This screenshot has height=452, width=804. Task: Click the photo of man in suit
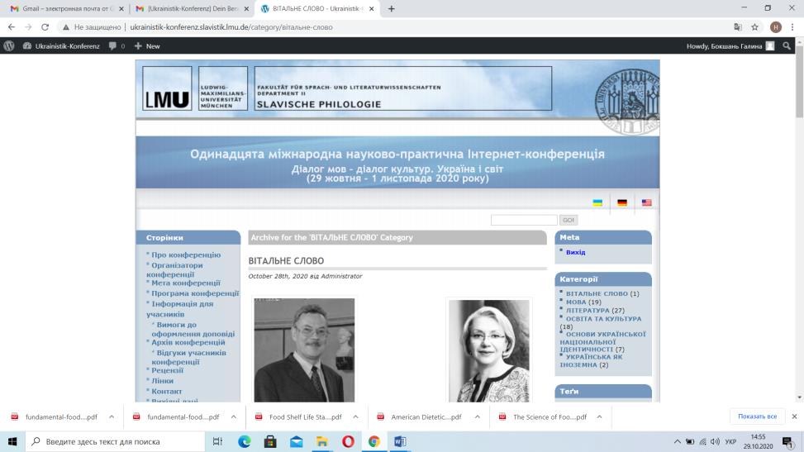click(304, 350)
